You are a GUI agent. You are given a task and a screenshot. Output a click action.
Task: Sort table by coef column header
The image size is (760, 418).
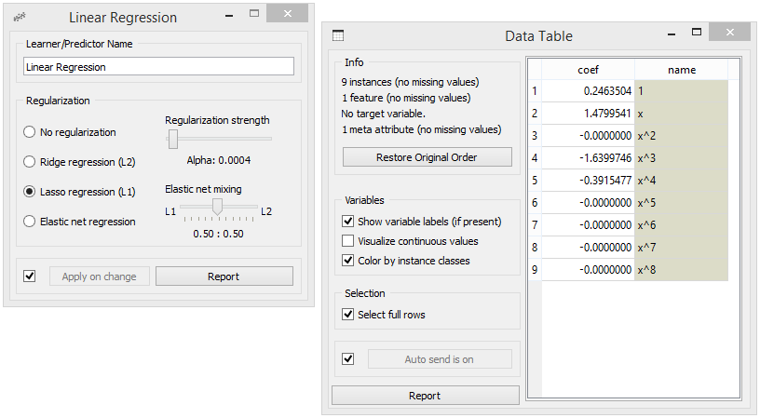click(x=588, y=70)
